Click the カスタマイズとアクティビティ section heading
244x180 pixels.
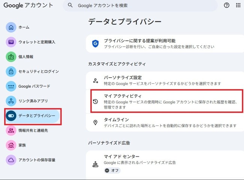tap(117, 64)
